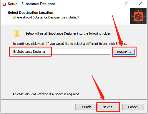Close the Setup dialog with X

[x=140, y=4]
